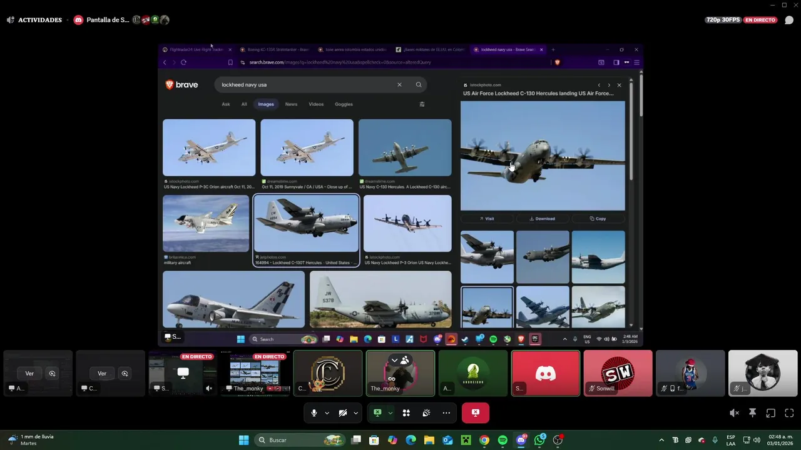Enter fullscreen mode for the stream
This screenshot has height=450, width=801.
click(789, 413)
